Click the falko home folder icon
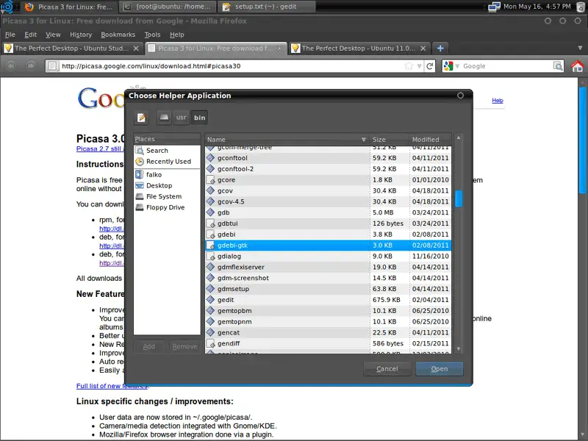This screenshot has height=441, width=588. (140, 174)
